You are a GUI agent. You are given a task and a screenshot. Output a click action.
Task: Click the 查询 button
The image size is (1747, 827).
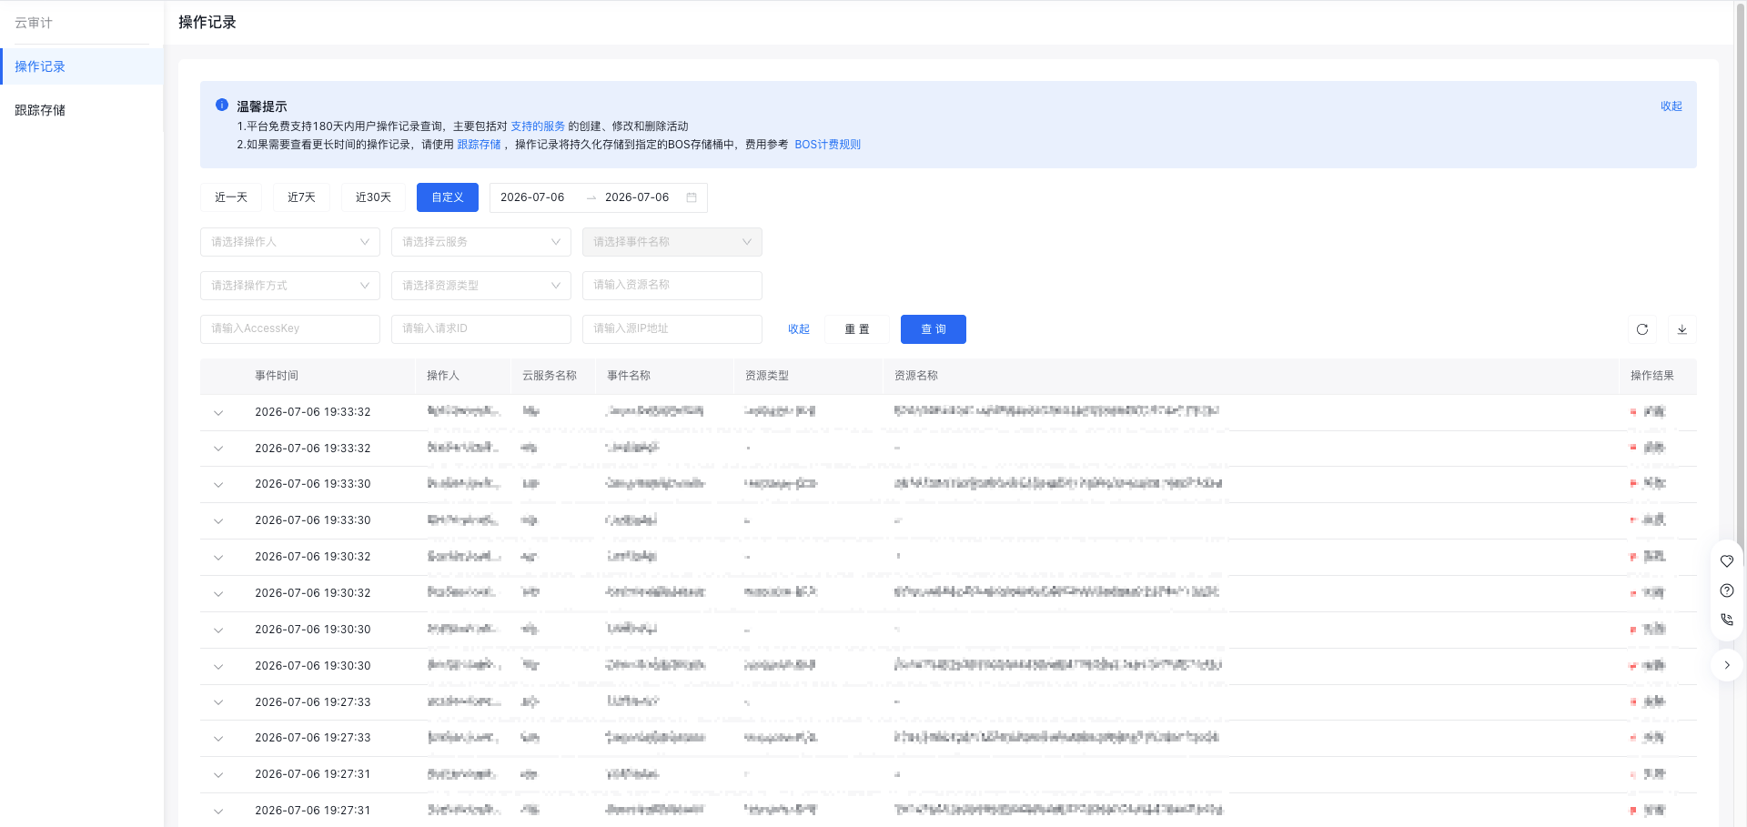click(x=934, y=329)
